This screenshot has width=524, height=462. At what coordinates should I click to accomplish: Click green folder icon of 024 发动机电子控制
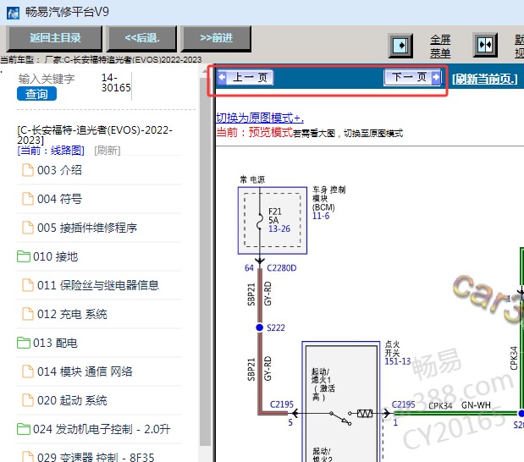(24, 429)
